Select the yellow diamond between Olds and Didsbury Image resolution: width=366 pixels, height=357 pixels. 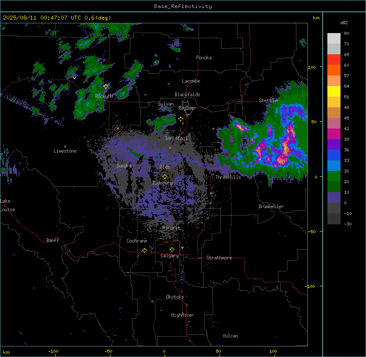165,177
